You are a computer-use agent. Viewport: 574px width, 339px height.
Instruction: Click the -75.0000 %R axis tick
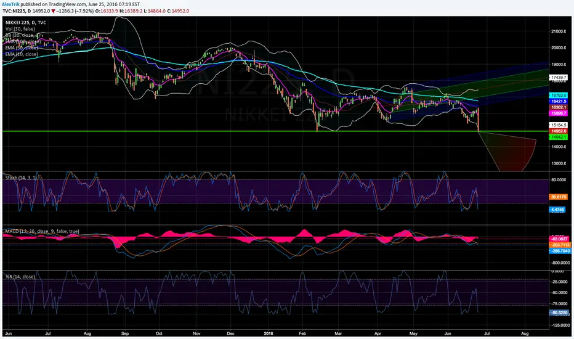560,303
